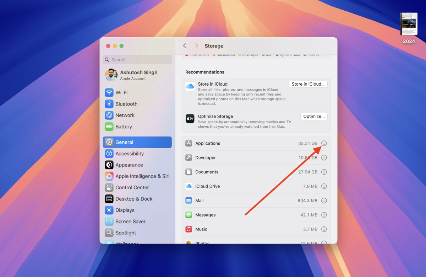
Task: Click the Applications category icon
Action: point(189,143)
